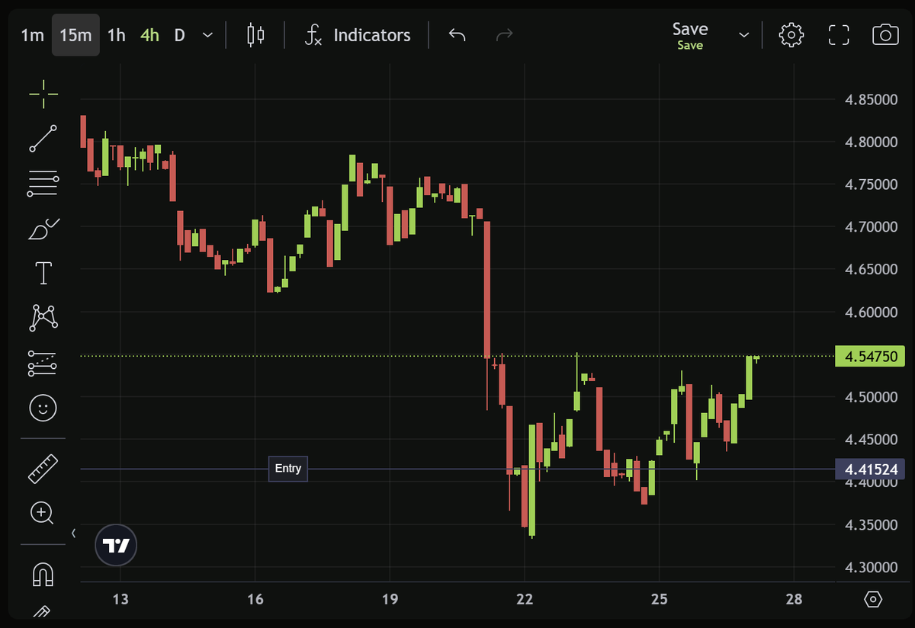This screenshot has width=915, height=628.
Task: Click date 19 on time axis
Action: 390,599
